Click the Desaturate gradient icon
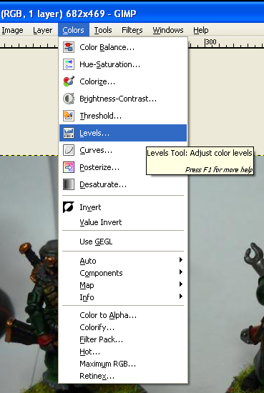 (69, 184)
